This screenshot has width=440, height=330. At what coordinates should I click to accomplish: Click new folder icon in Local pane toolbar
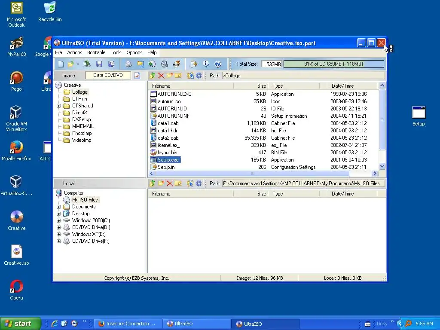pos(161,183)
